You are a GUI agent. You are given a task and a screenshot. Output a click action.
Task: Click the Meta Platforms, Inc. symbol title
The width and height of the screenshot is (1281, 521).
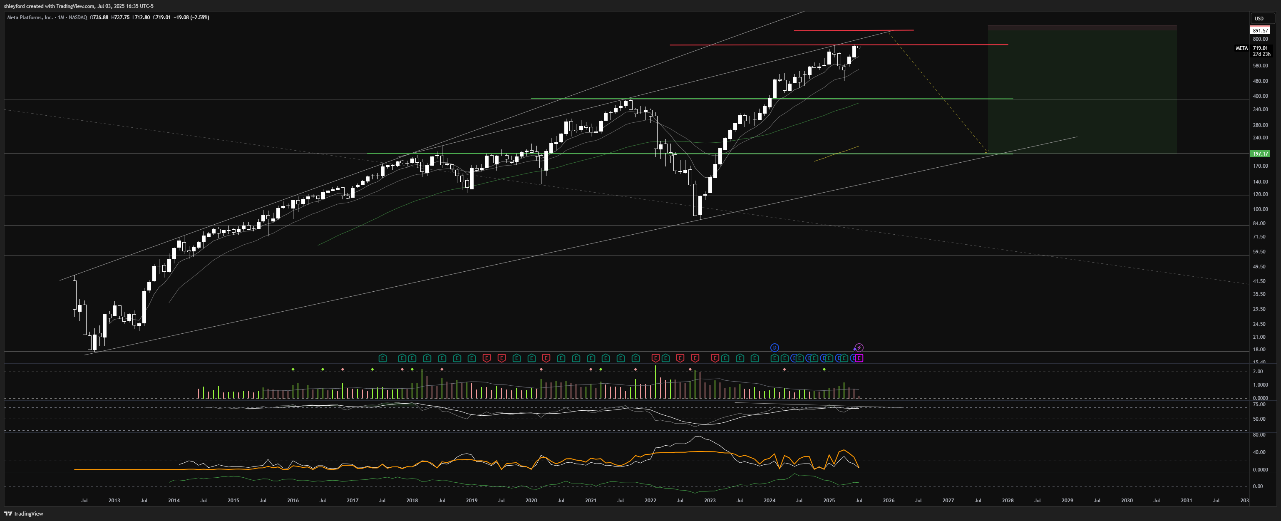(30, 17)
